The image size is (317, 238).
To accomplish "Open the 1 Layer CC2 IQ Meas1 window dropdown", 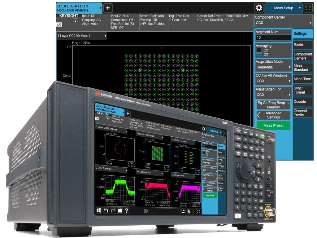I will tap(81, 36).
